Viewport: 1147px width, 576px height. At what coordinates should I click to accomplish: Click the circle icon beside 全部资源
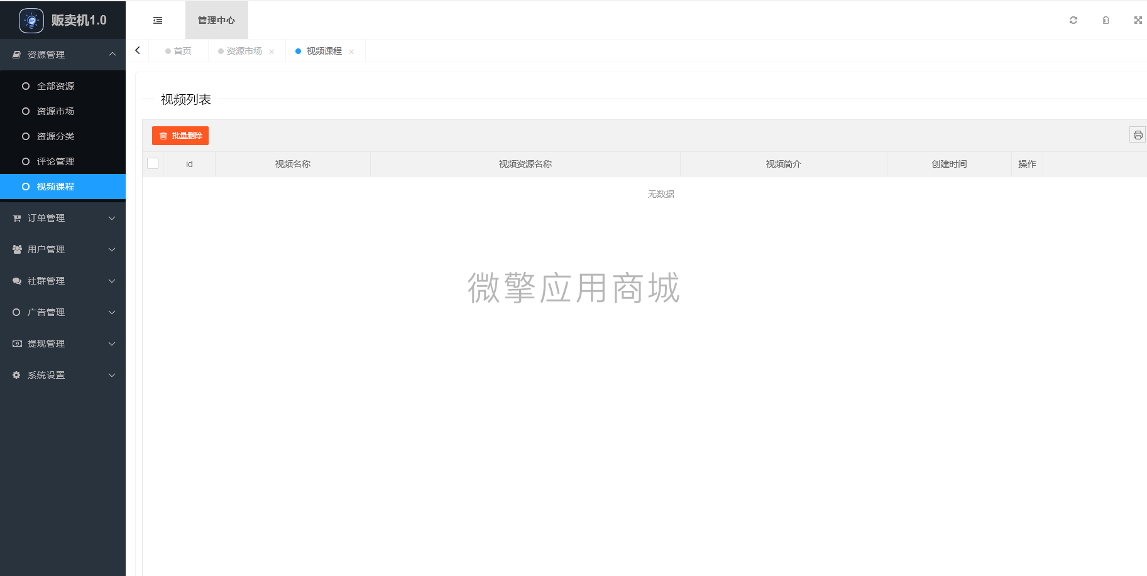(x=26, y=86)
